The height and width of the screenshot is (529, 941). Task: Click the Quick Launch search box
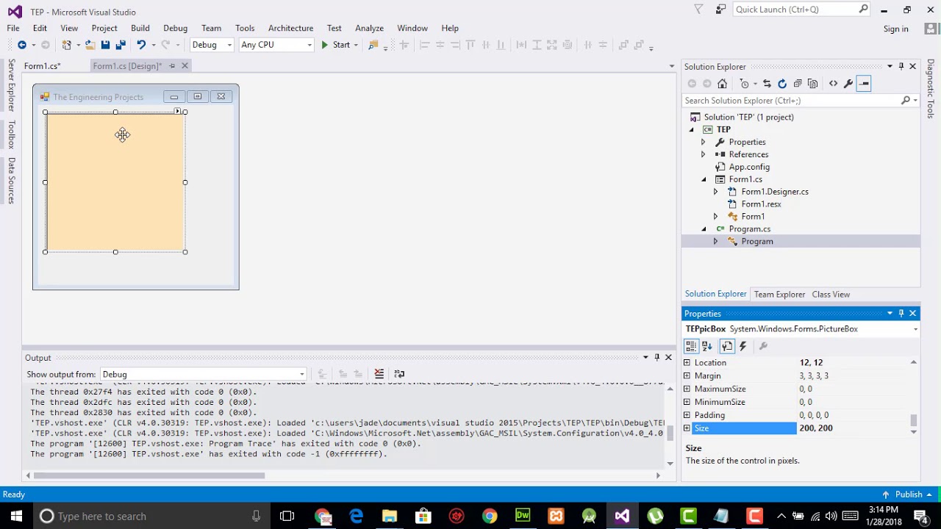[x=795, y=10]
